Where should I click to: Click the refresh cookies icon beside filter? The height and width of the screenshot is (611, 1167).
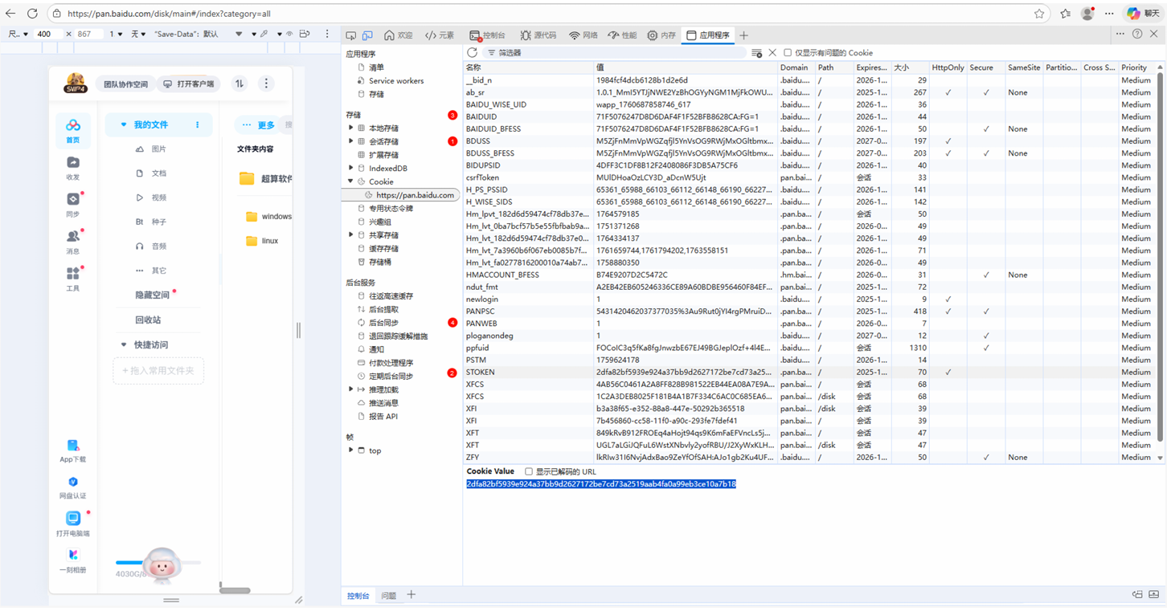coord(473,53)
